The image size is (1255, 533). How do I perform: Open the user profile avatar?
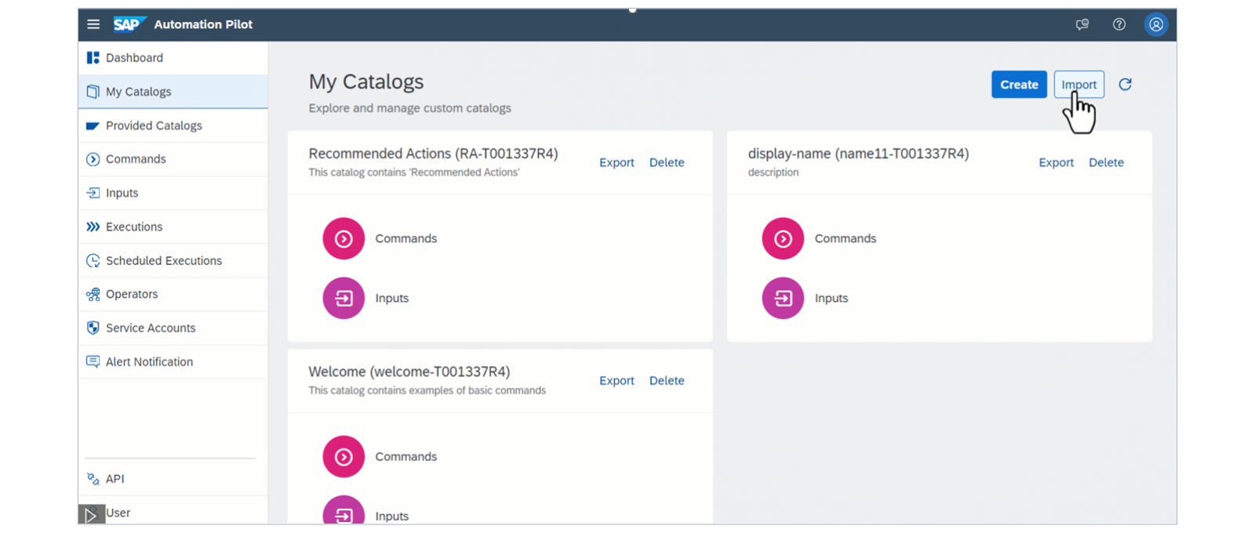pos(1156,24)
